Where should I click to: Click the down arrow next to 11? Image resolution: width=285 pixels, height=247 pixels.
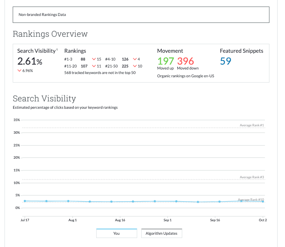pyautogui.click(x=94, y=66)
